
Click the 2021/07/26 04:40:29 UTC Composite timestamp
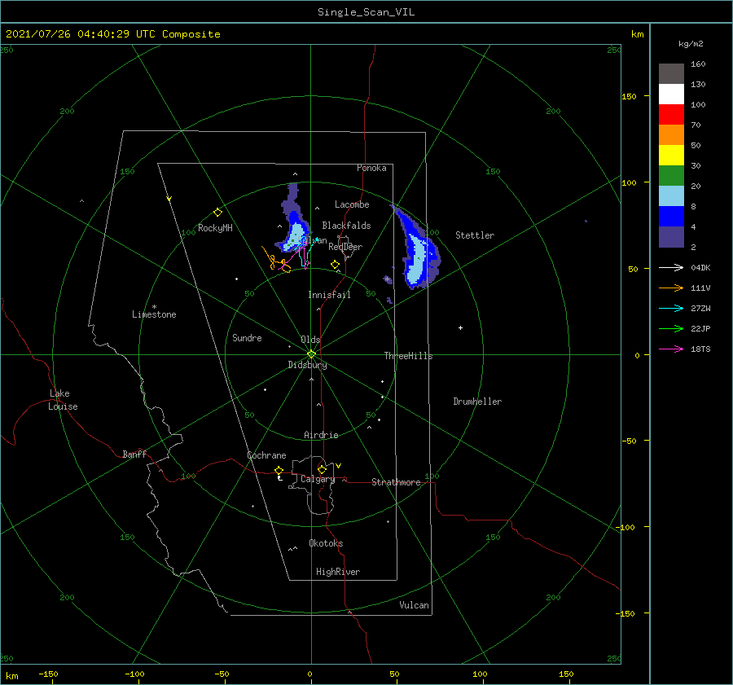point(112,34)
